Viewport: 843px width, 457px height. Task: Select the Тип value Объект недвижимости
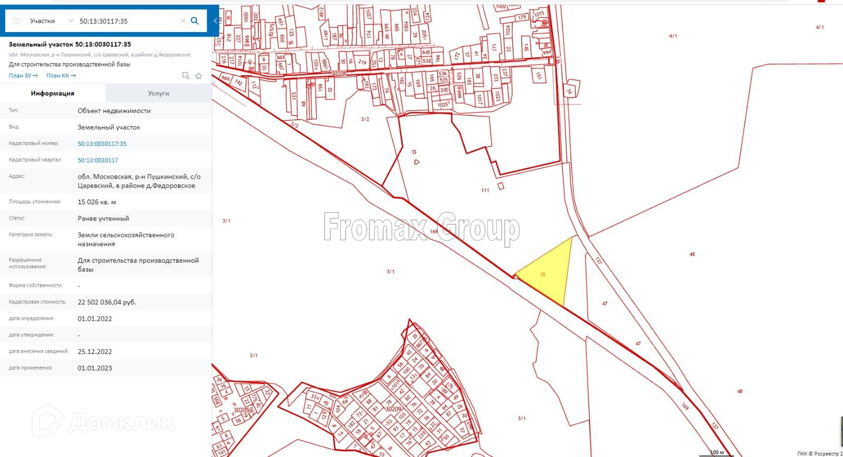click(x=114, y=111)
